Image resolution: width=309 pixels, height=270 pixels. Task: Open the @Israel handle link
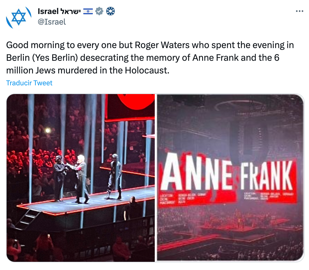[52, 22]
